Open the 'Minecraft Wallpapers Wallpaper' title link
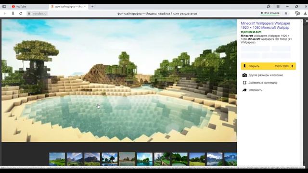 [265, 25]
